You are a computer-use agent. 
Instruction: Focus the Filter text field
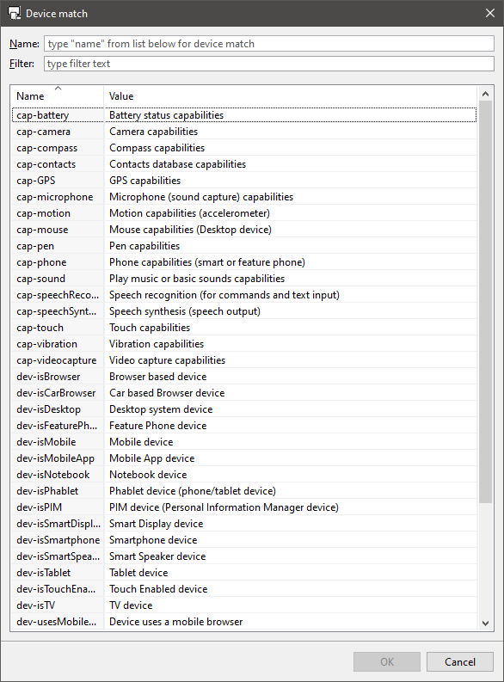click(x=268, y=64)
